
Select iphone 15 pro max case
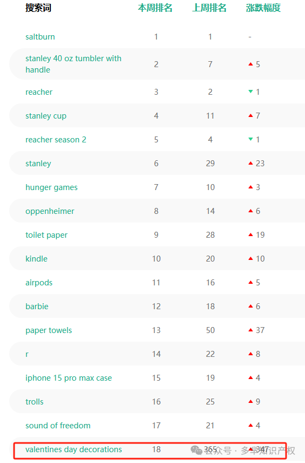69,378
